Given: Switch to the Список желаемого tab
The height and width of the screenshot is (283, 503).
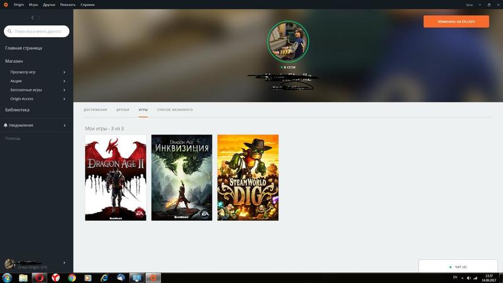Looking at the screenshot, I should tap(175, 109).
